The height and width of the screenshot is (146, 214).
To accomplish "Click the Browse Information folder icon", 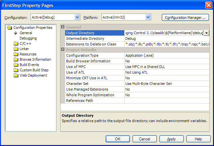I will point(16,59).
